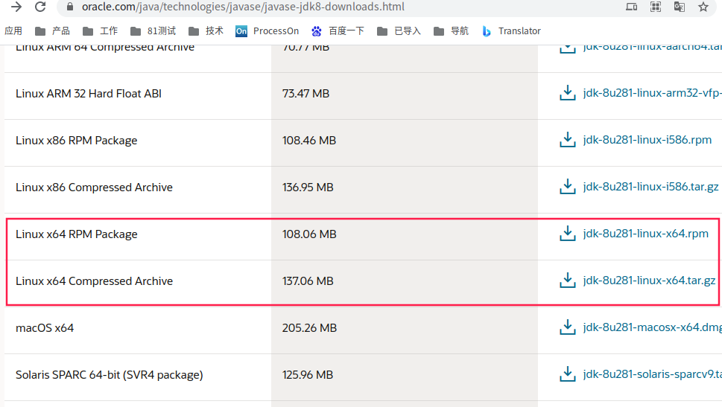Select text 'Linux ARM 32 Hard Float ABI'
The height and width of the screenshot is (407, 722).
[89, 93]
